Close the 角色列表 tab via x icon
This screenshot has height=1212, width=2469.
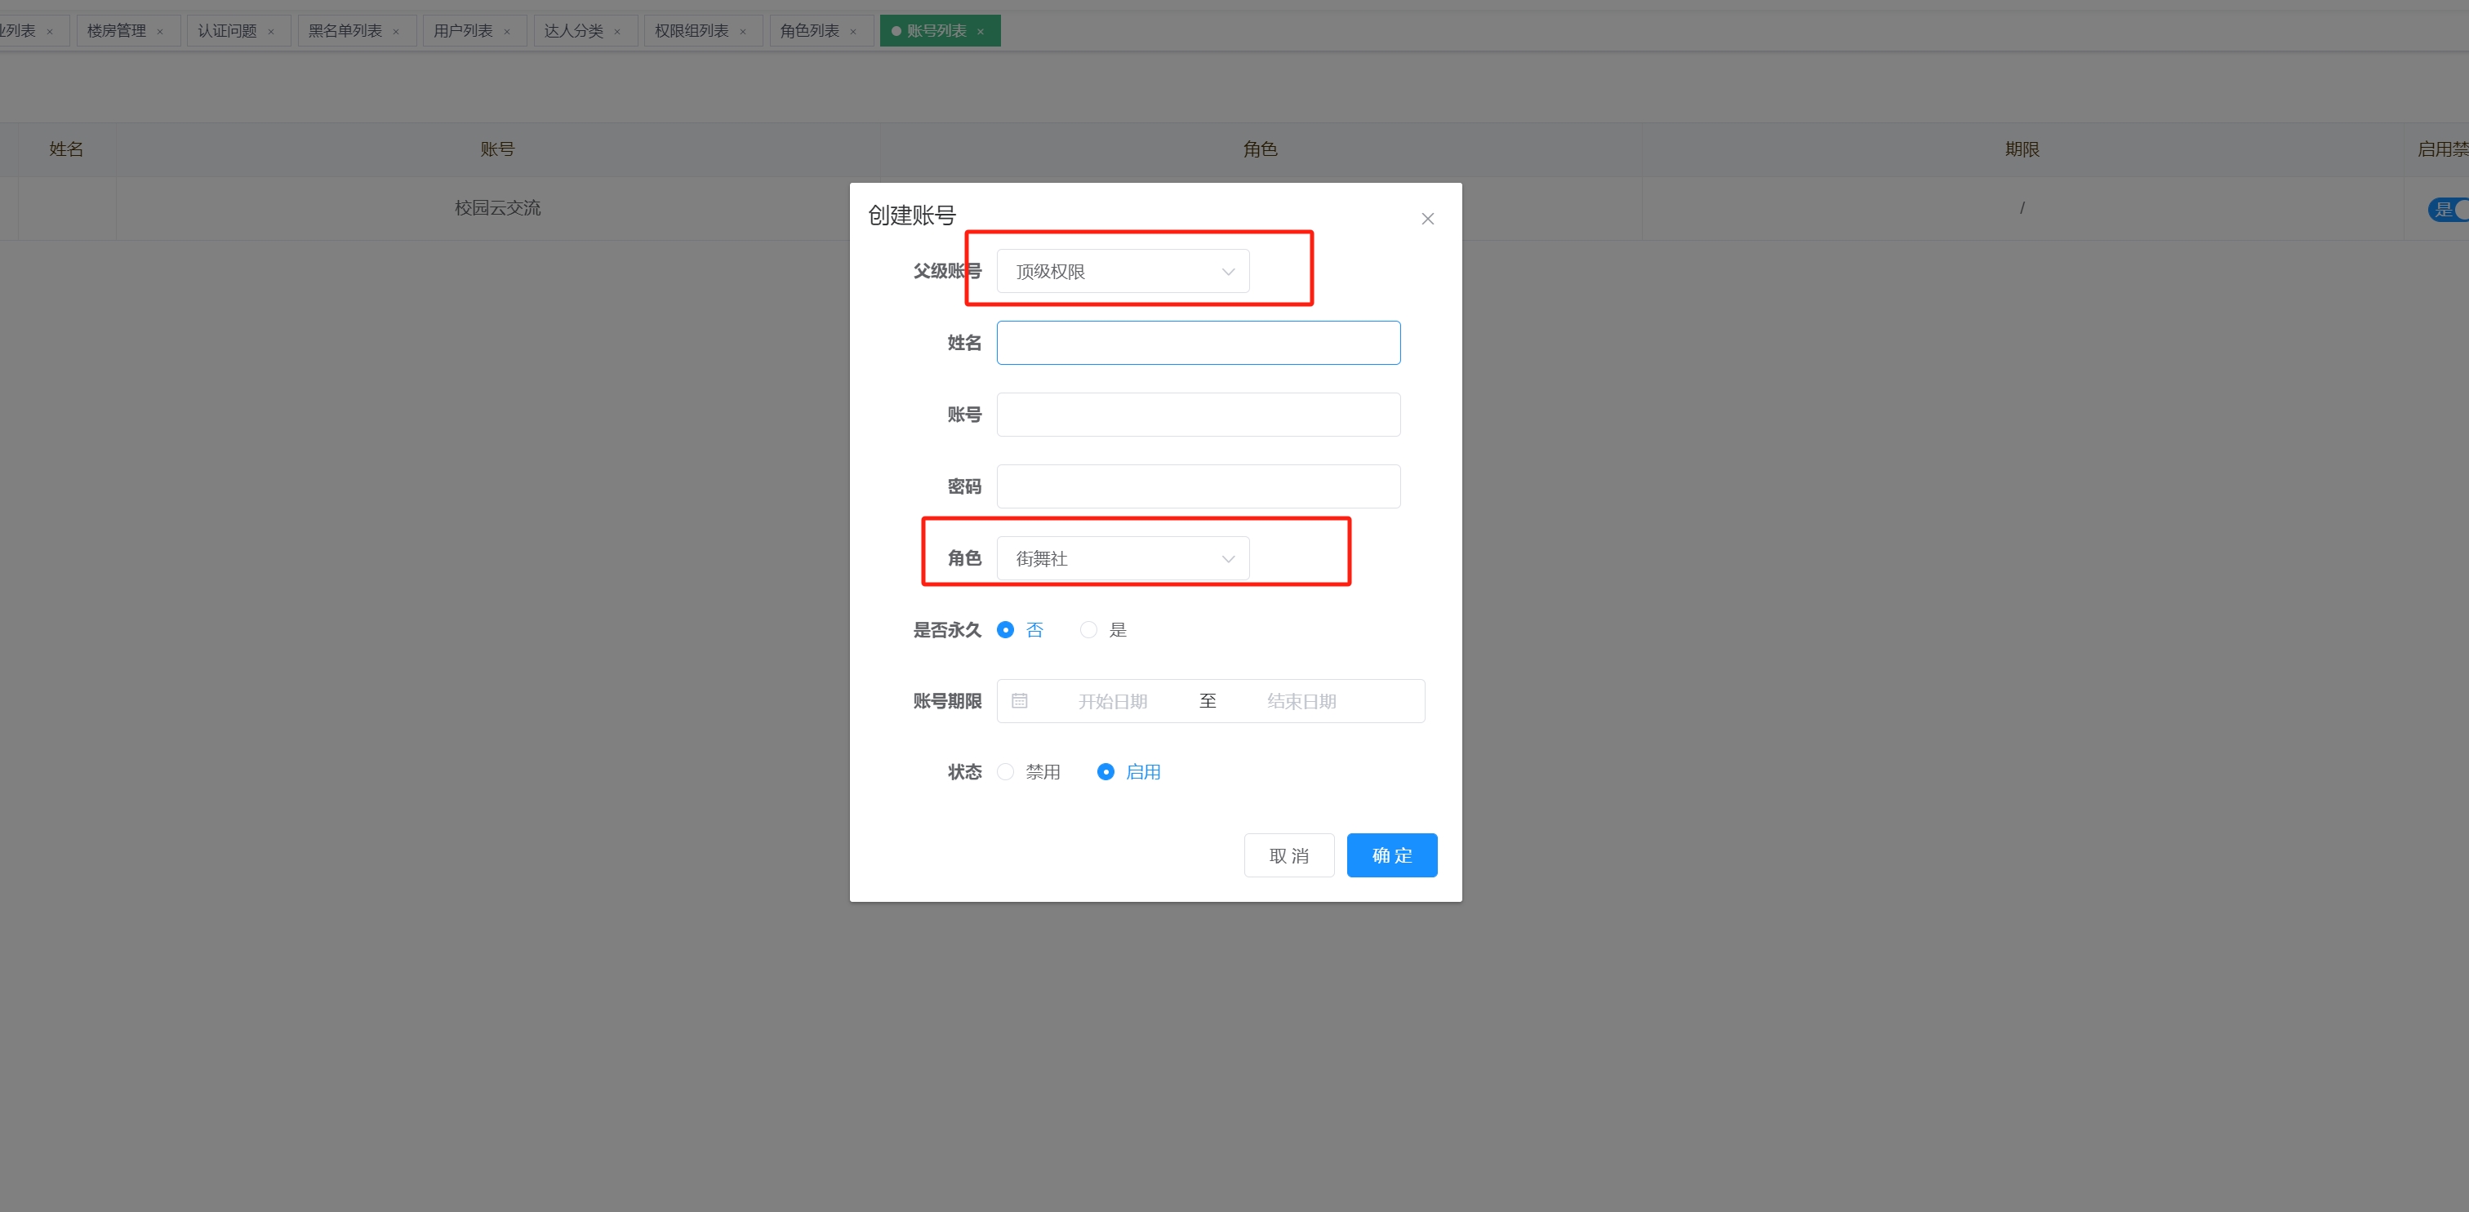[853, 32]
